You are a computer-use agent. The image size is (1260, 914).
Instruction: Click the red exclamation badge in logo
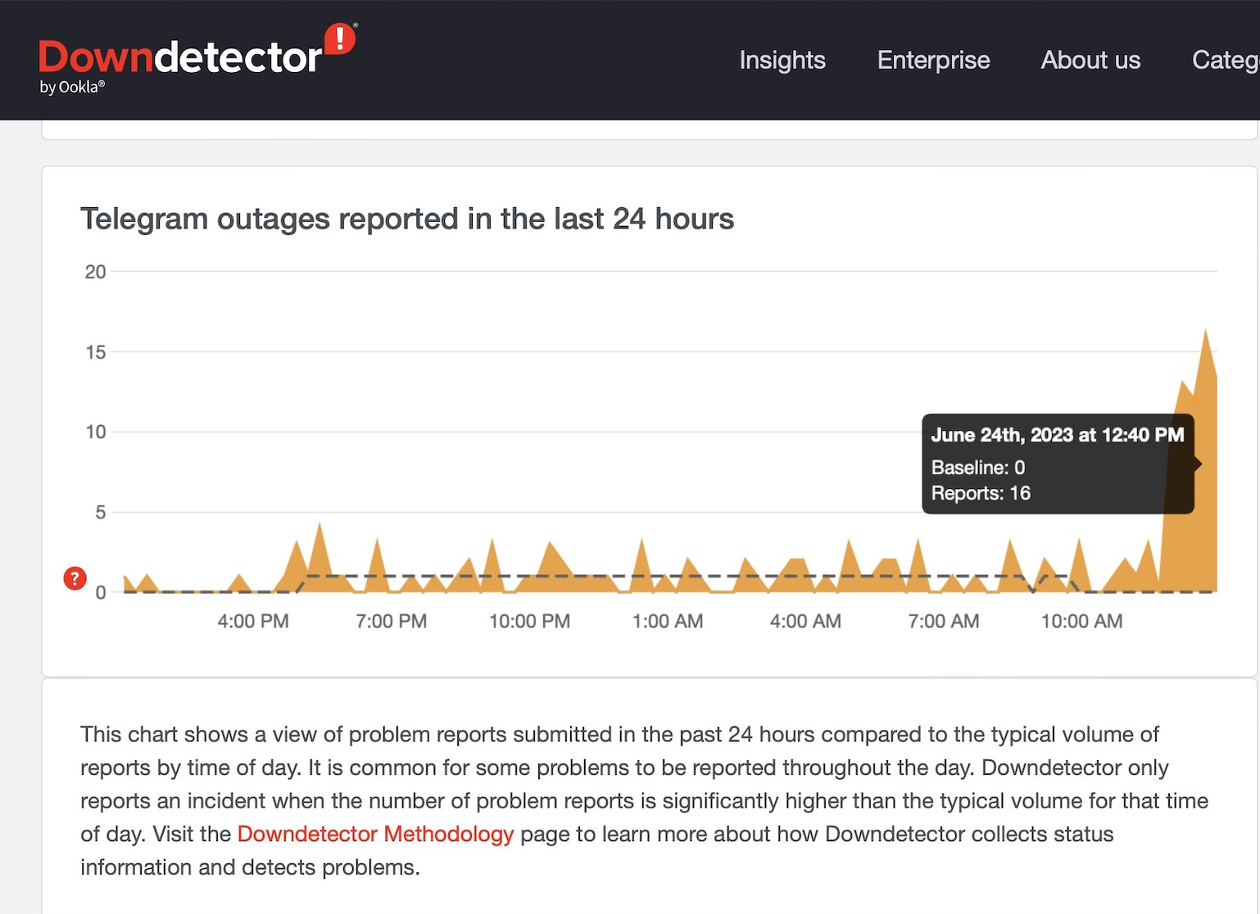(x=340, y=39)
